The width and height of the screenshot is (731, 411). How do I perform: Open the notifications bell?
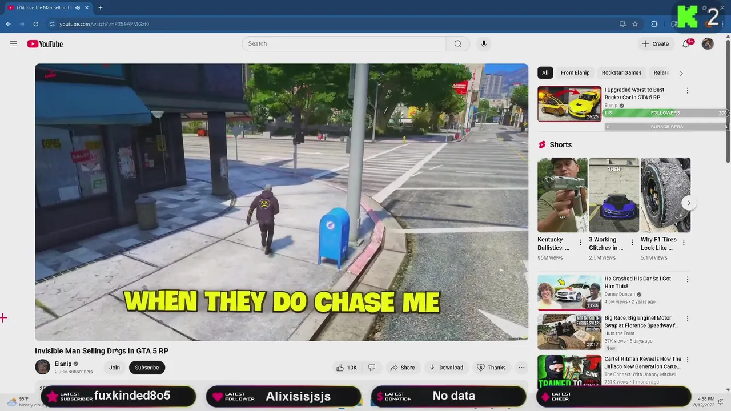(x=686, y=44)
